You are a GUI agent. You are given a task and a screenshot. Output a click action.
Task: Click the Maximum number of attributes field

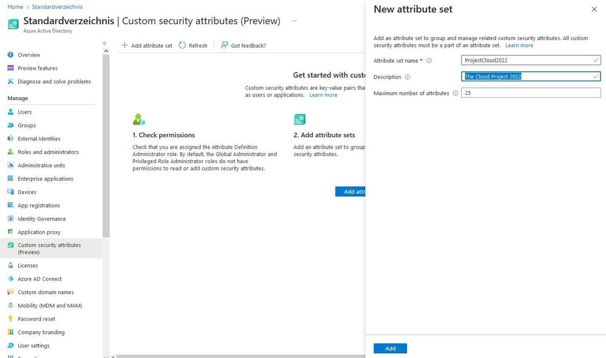point(531,93)
